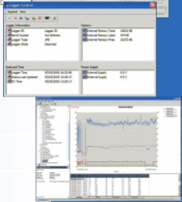Select the highlighted item at tree bottom
Viewport: 182px width, 202px height.
click(45, 161)
